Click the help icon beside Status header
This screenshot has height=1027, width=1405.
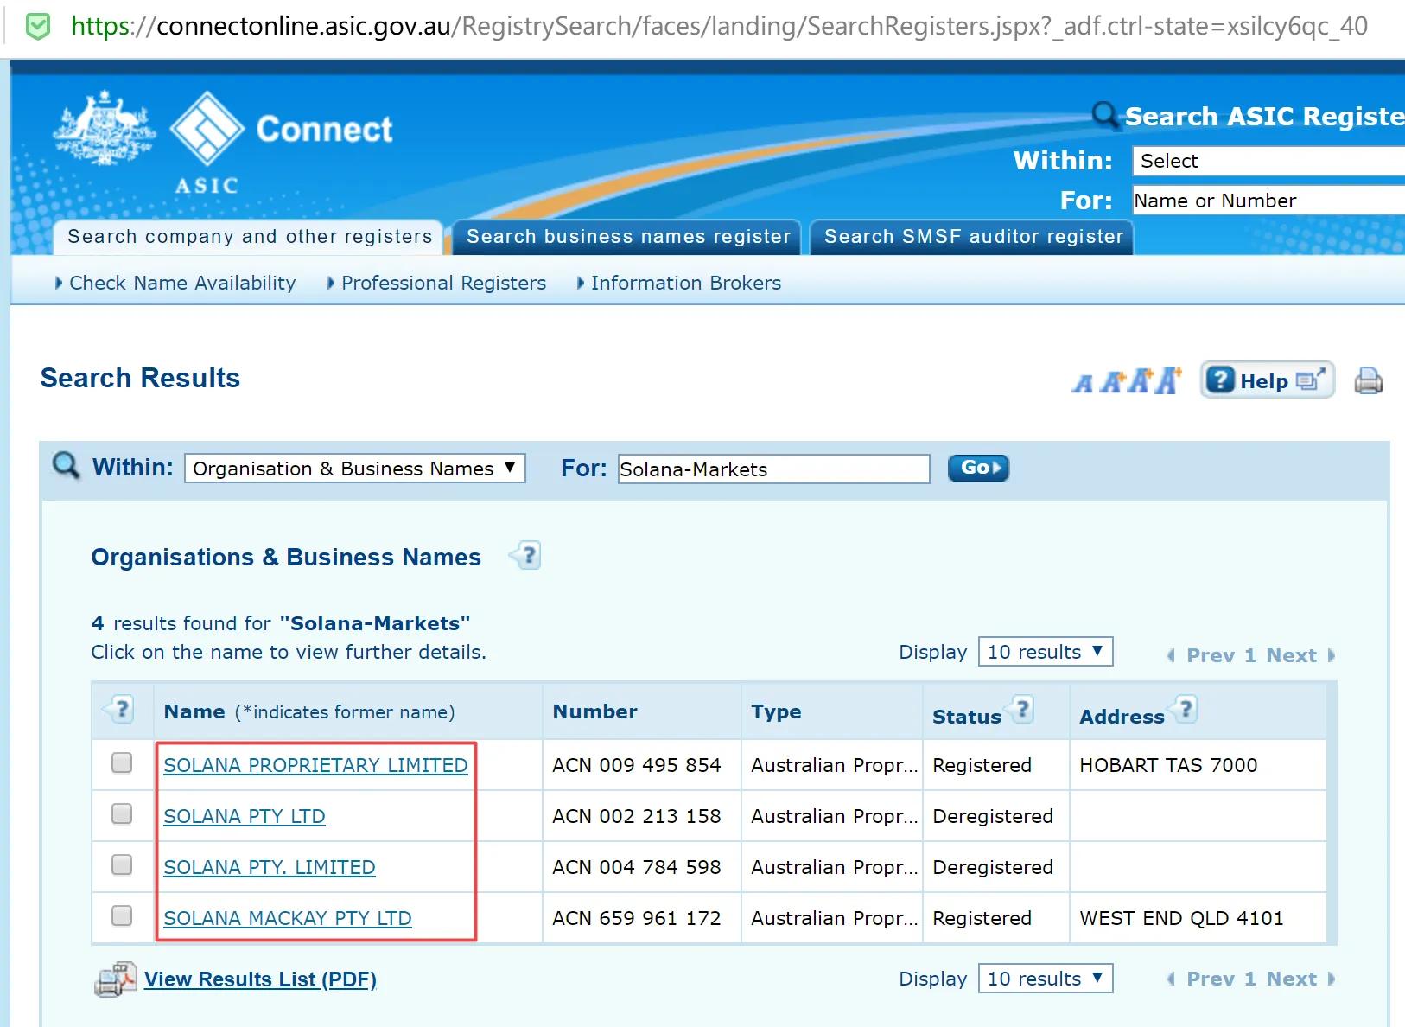[x=1020, y=710]
